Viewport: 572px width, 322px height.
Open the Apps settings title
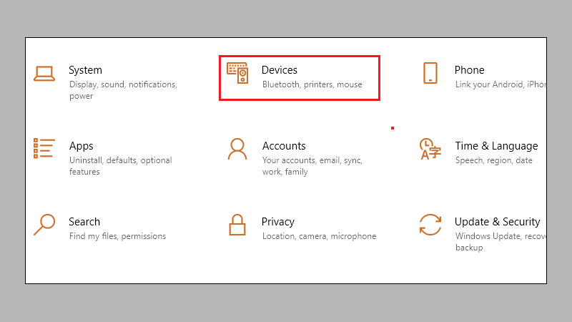click(82, 146)
